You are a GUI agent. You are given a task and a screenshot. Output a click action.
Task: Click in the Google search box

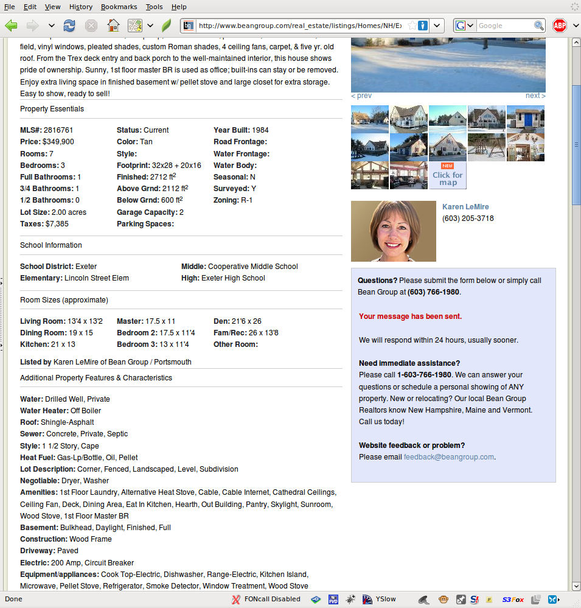(x=505, y=26)
